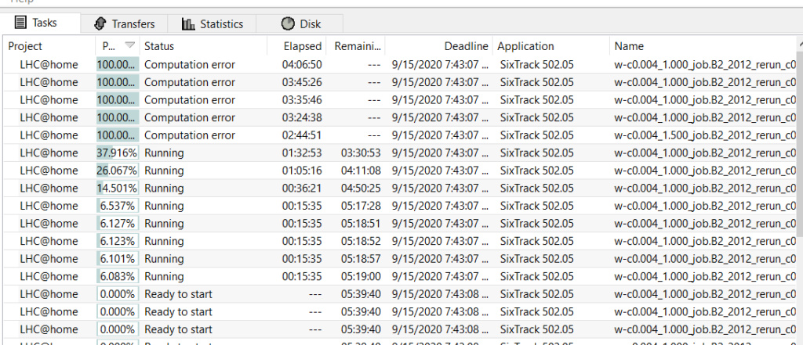
Task: Sort tasks by Elapsed column
Action: coord(296,46)
